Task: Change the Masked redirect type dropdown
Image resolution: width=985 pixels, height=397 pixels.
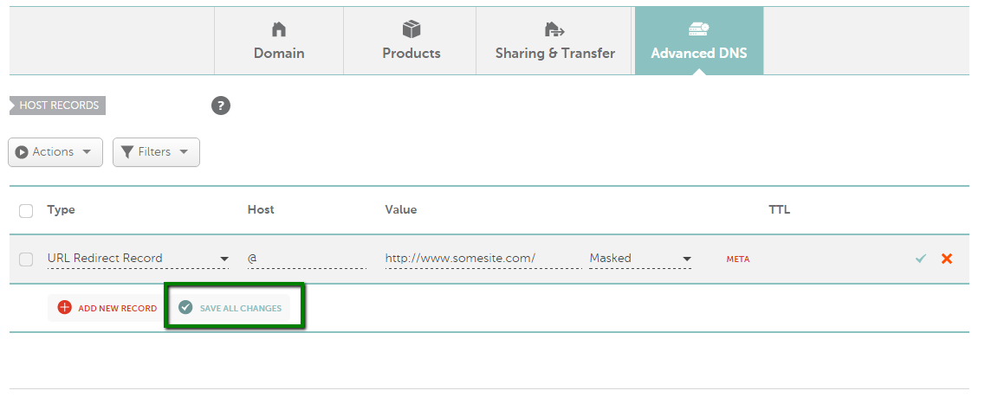Action: point(640,259)
